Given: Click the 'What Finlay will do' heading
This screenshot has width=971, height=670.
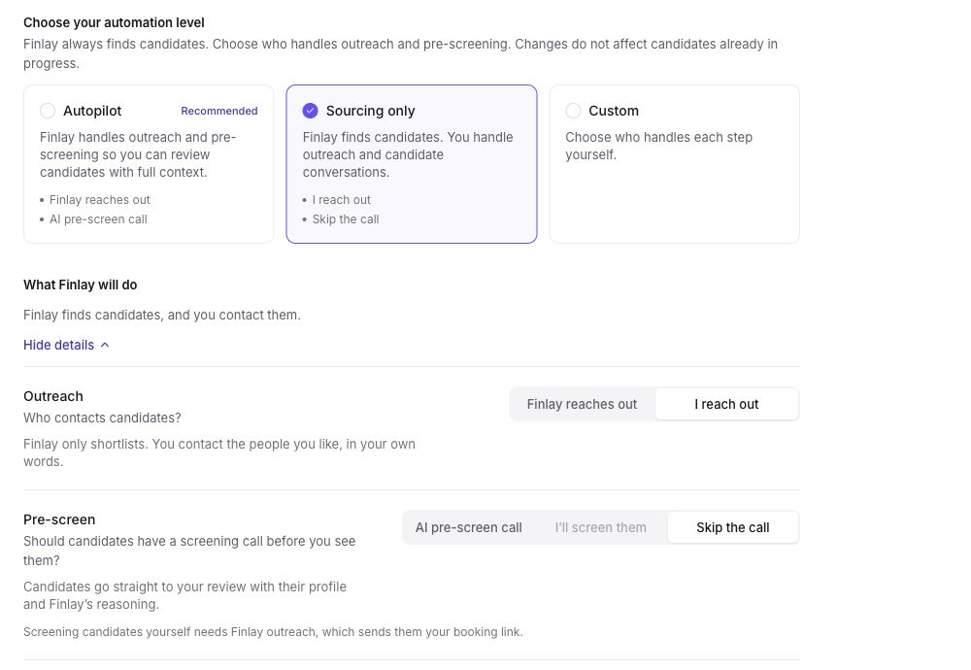Looking at the screenshot, I should click(81, 285).
